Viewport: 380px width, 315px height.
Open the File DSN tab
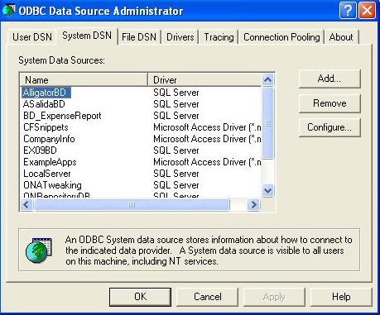[x=139, y=37]
